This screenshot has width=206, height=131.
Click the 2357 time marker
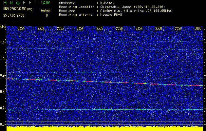point(139,28)
